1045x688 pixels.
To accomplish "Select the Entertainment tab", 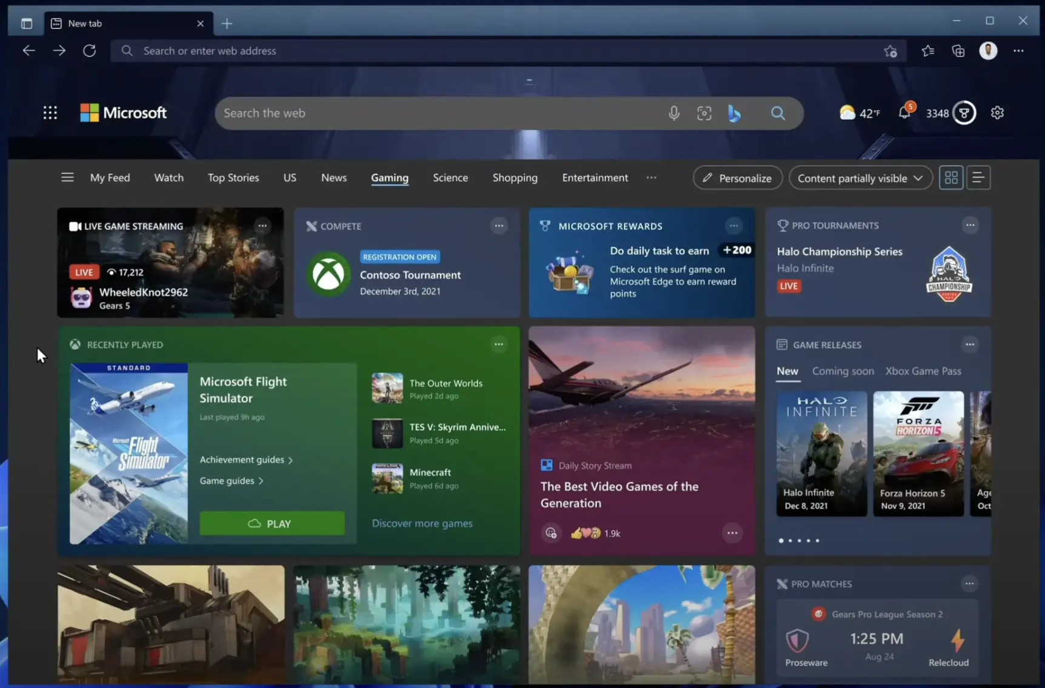I will pos(595,177).
